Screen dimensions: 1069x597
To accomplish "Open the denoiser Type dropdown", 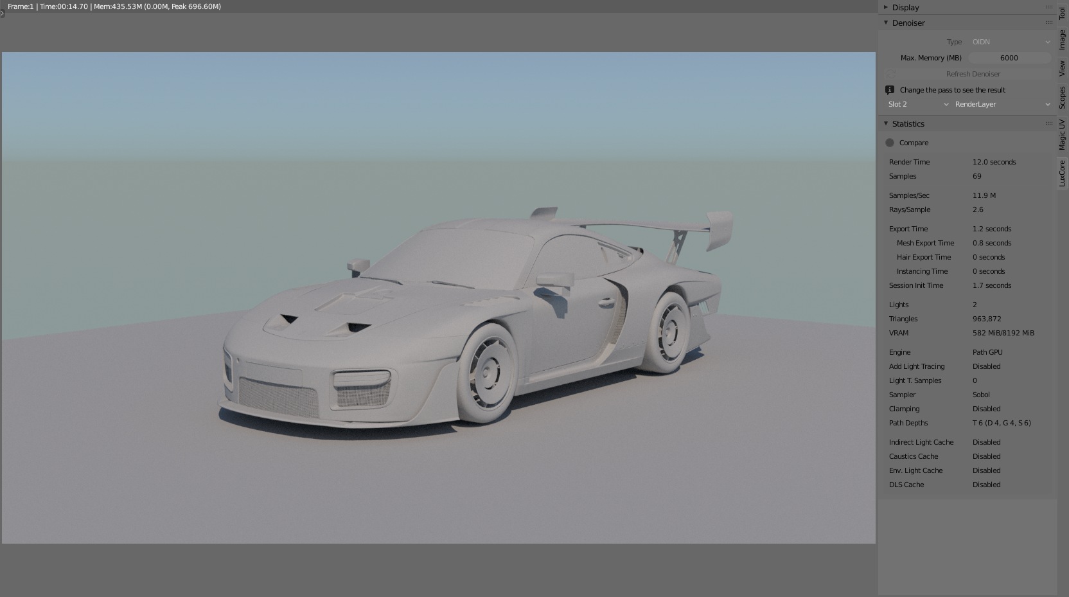I will pos(1010,42).
